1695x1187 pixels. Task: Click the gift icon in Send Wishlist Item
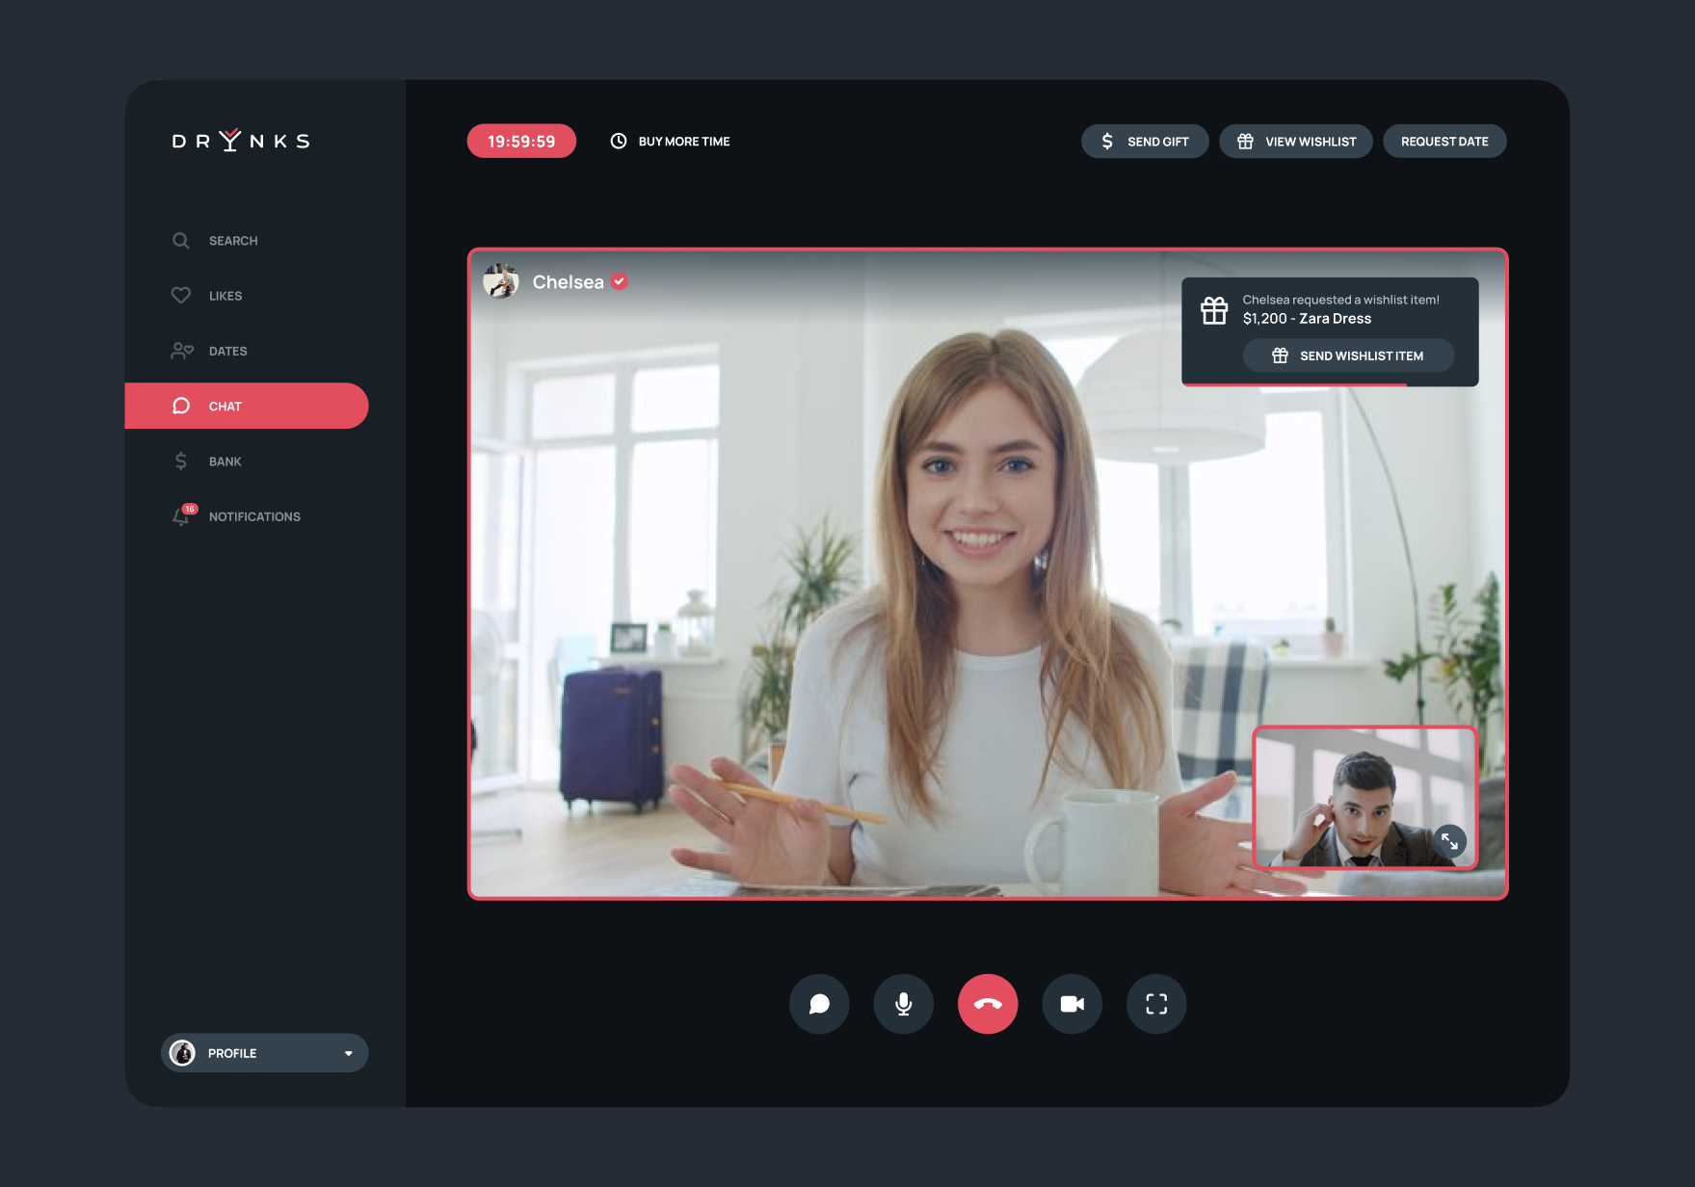pos(1280,356)
